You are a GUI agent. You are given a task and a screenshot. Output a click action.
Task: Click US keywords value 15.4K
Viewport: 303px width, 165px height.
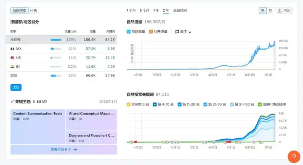point(110,58)
